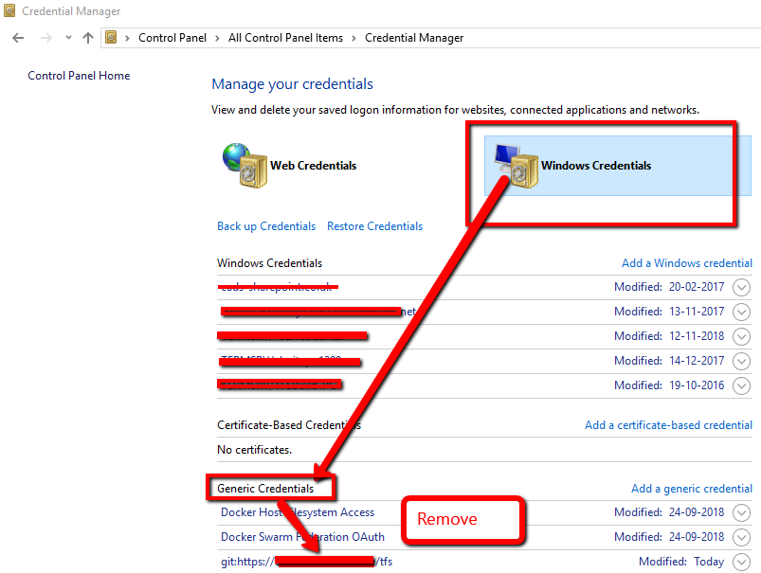Click Add a Windows credential link
Image resolution: width=761 pixels, height=573 pixels.
[x=686, y=263]
